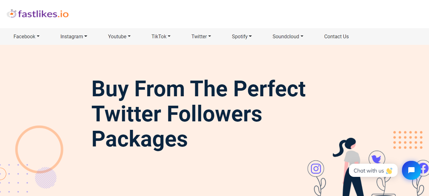Open the blue chat bubble icon

(411, 170)
